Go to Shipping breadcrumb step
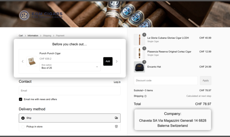Screen dimensions: 230x137 47,36
